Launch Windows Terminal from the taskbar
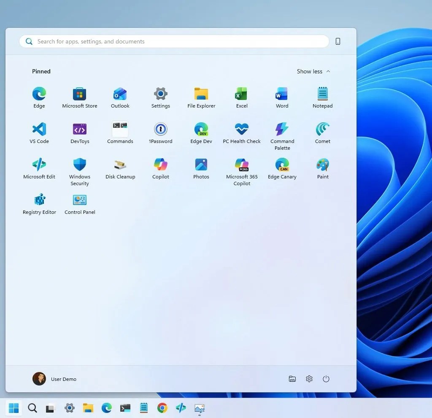432x418 pixels. pyautogui.click(x=125, y=408)
